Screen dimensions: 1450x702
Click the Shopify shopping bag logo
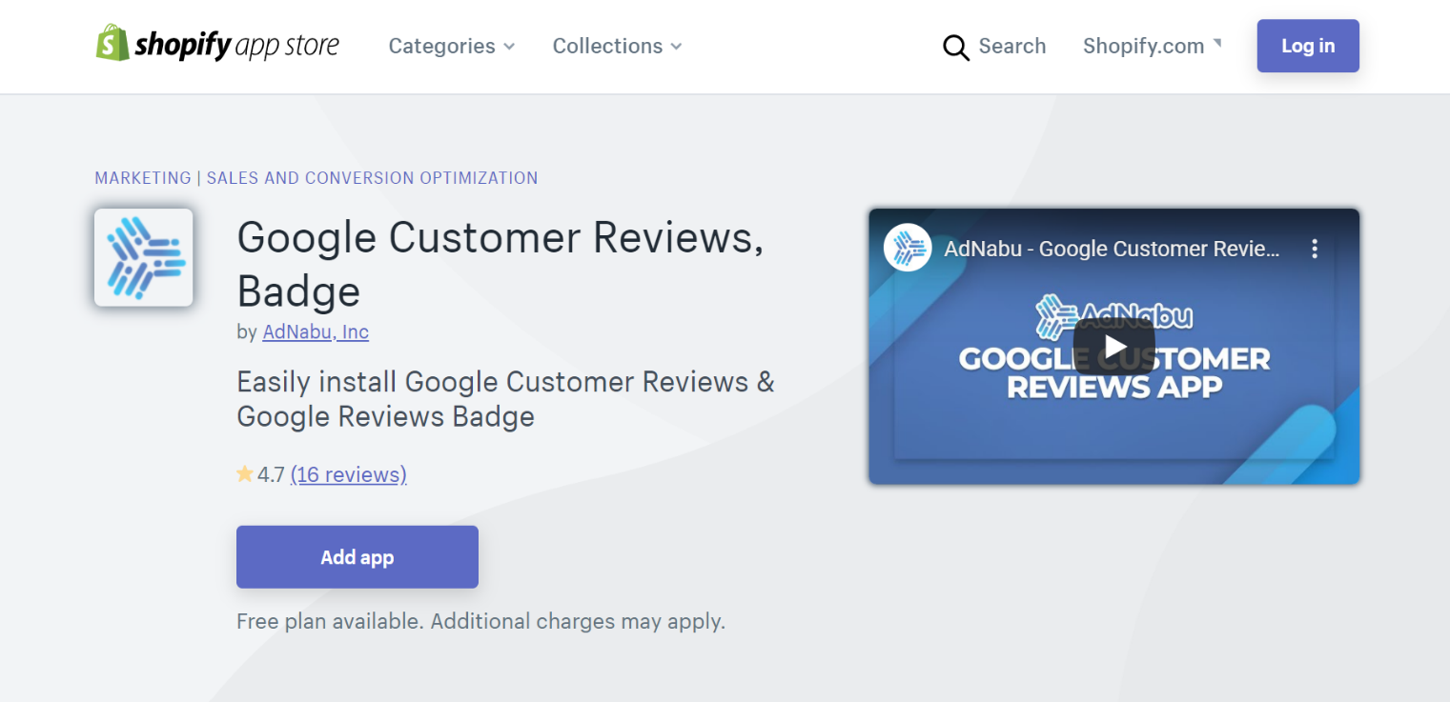(x=112, y=44)
